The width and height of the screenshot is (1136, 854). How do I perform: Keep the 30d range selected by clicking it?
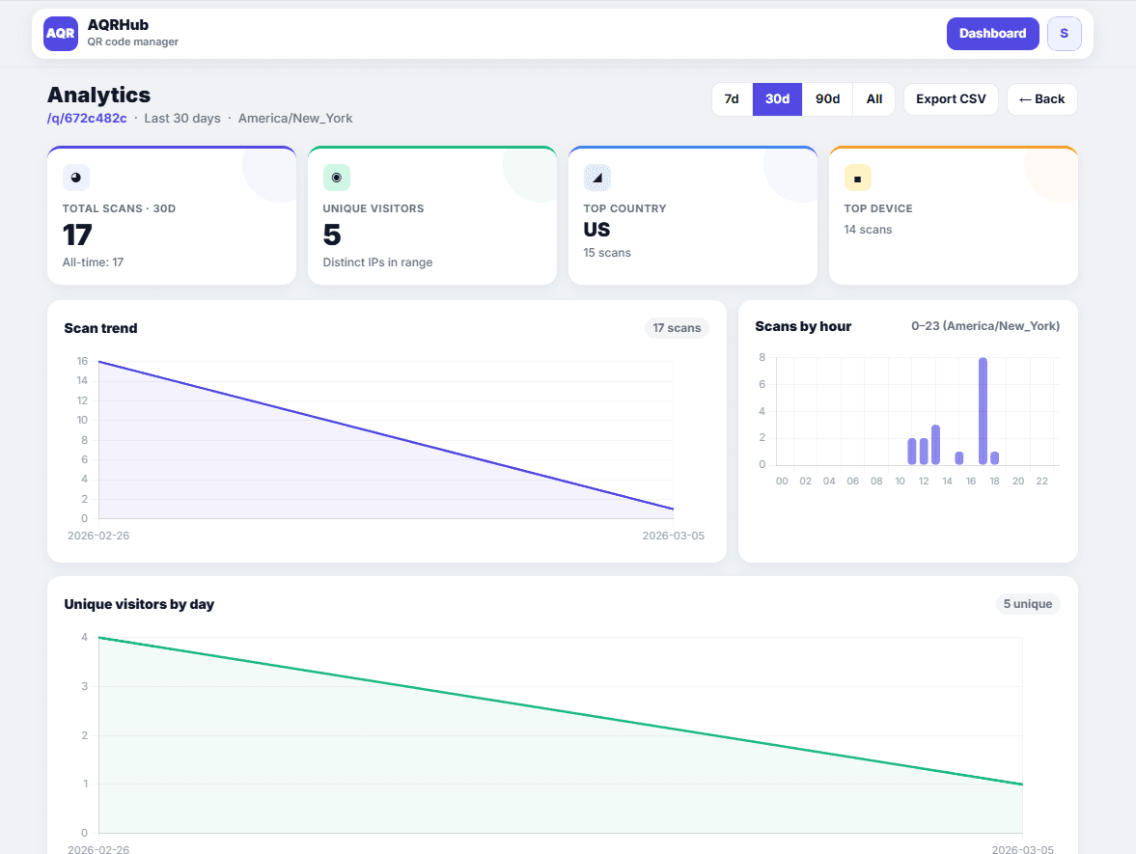pyautogui.click(x=777, y=98)
